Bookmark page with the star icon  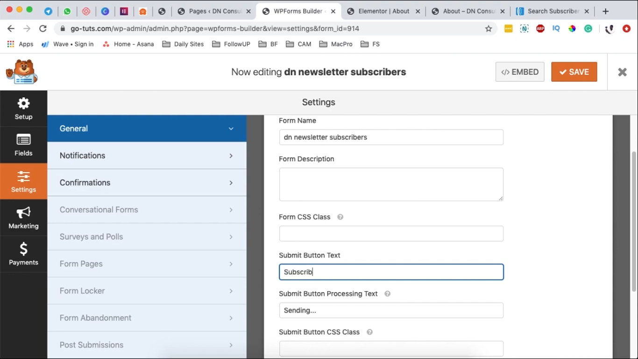coord(489,29)
